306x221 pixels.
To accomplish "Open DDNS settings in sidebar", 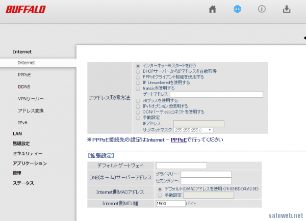I will click(x=24, y=87).
